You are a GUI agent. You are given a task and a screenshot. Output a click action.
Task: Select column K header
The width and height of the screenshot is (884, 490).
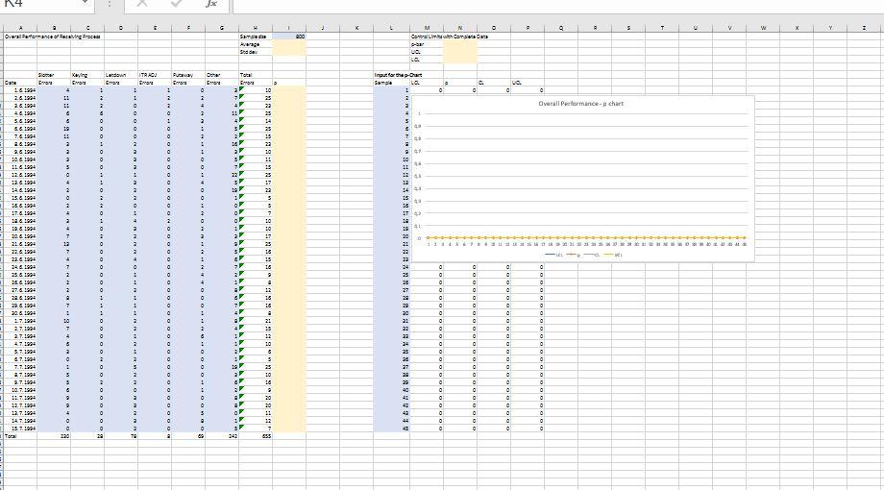click(356, 28)
